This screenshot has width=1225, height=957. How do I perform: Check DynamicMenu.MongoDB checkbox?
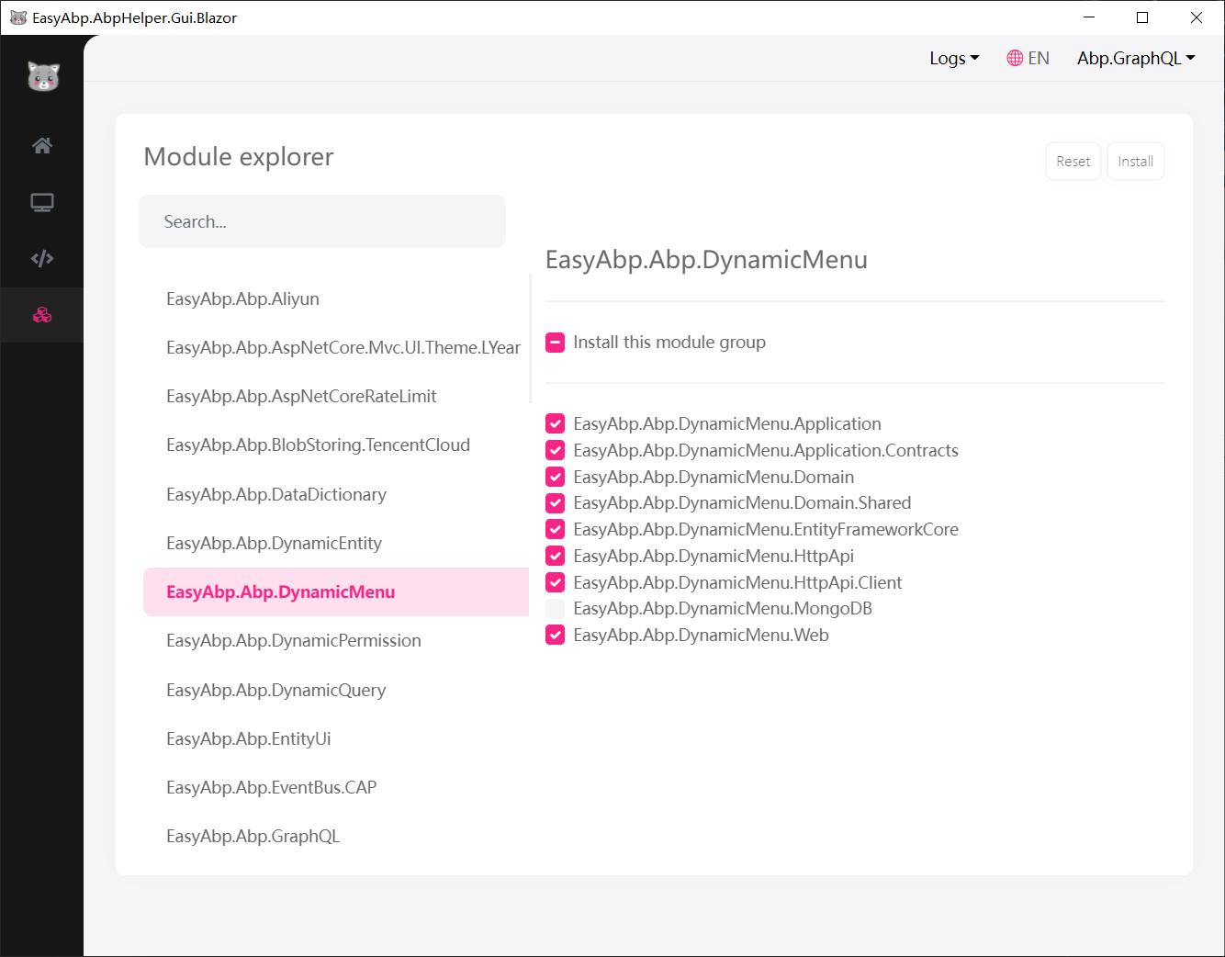(555, 609)
